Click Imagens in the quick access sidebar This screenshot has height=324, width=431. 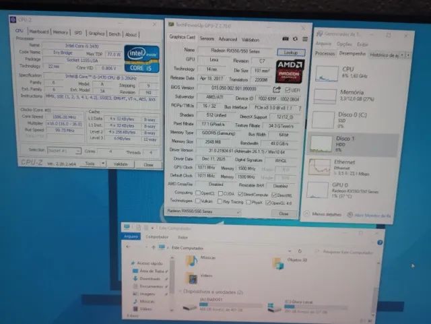147,294
